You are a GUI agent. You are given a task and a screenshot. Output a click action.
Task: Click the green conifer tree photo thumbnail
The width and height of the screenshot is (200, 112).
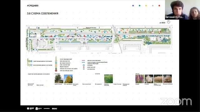click(59, 79)
